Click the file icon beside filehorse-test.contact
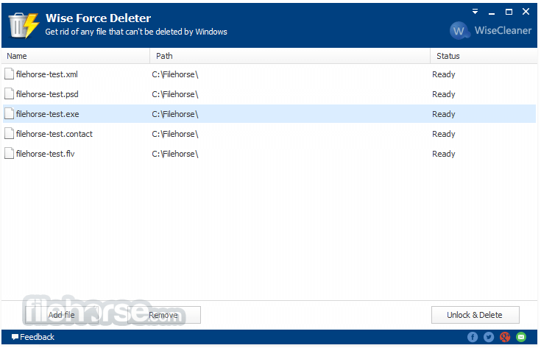The image size is (541, 348). click(x=10, y=133)
